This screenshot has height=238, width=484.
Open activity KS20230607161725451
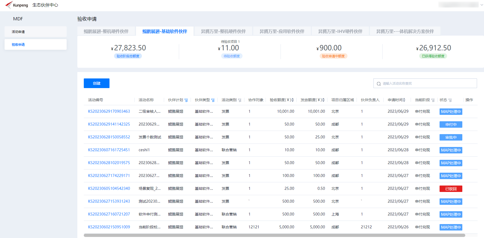pos(109,150)
